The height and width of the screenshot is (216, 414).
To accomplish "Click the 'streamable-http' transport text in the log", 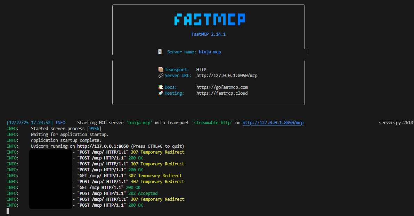I will pos(212,123).
